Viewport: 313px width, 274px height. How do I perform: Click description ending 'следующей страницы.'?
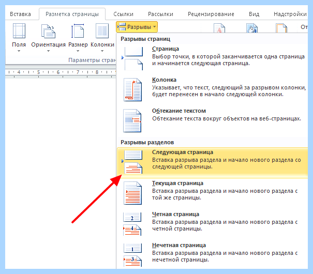(227, 163)
